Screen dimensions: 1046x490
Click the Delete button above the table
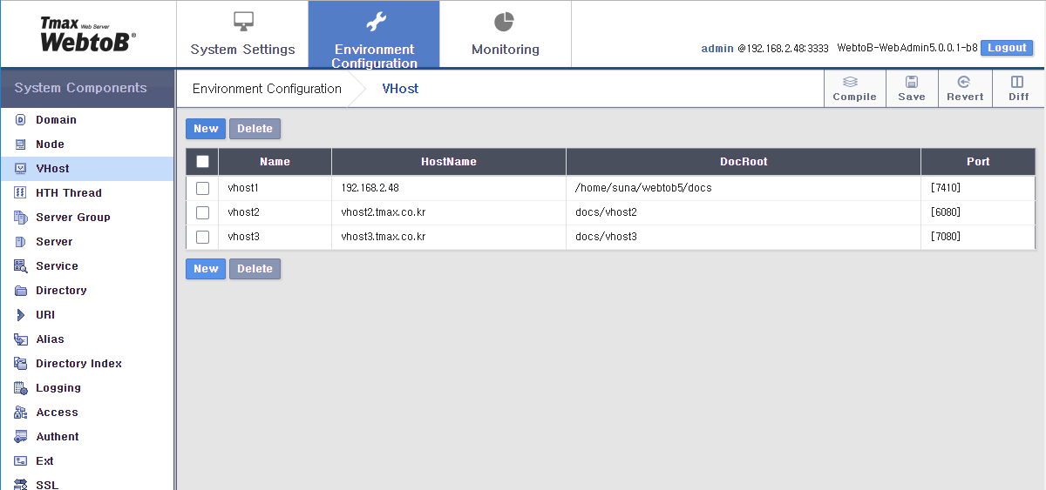click(x=255, y=129)
